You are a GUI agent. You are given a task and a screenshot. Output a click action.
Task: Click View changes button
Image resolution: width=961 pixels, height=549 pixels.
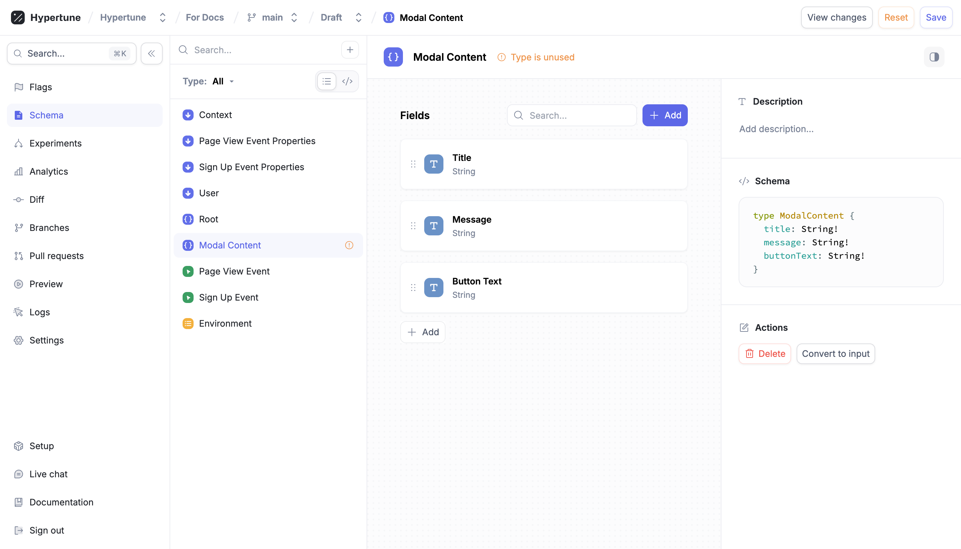[x=836, y=17]
